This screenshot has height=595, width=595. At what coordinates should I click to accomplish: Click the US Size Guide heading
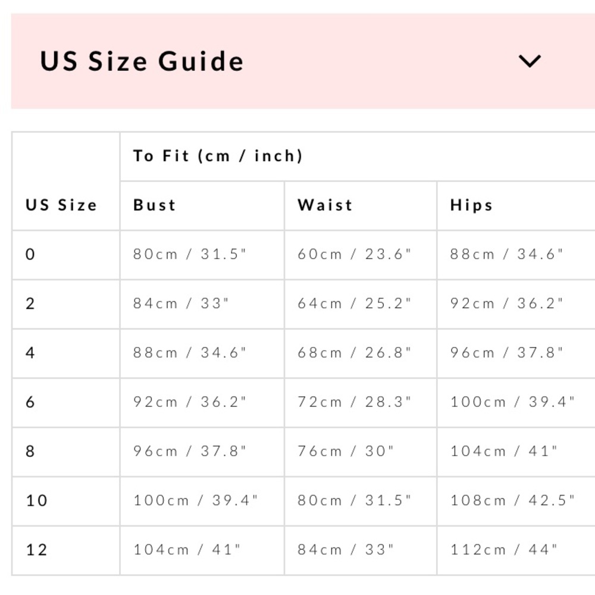pyautogui.click(x=142, y=61)
